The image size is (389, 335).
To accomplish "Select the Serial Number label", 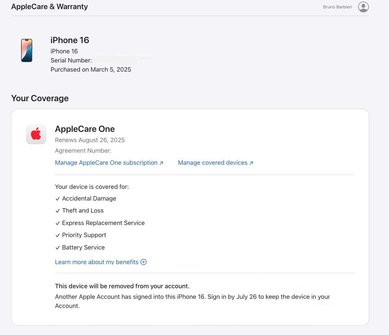I will [71, 60].
